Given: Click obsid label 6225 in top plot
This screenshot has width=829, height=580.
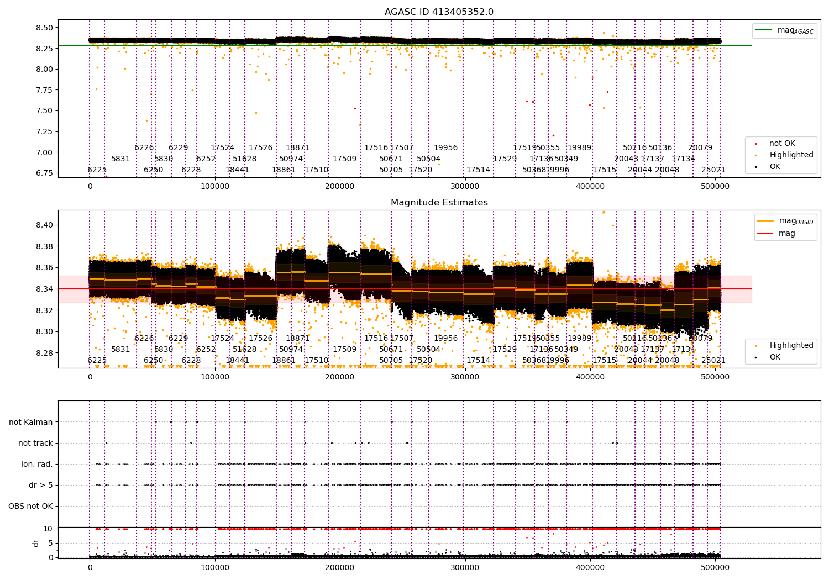Looking at the screenshot, I should [97, 170].
